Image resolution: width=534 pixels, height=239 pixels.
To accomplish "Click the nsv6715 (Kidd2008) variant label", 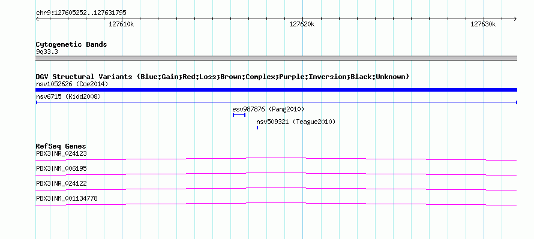I will 68,97.
